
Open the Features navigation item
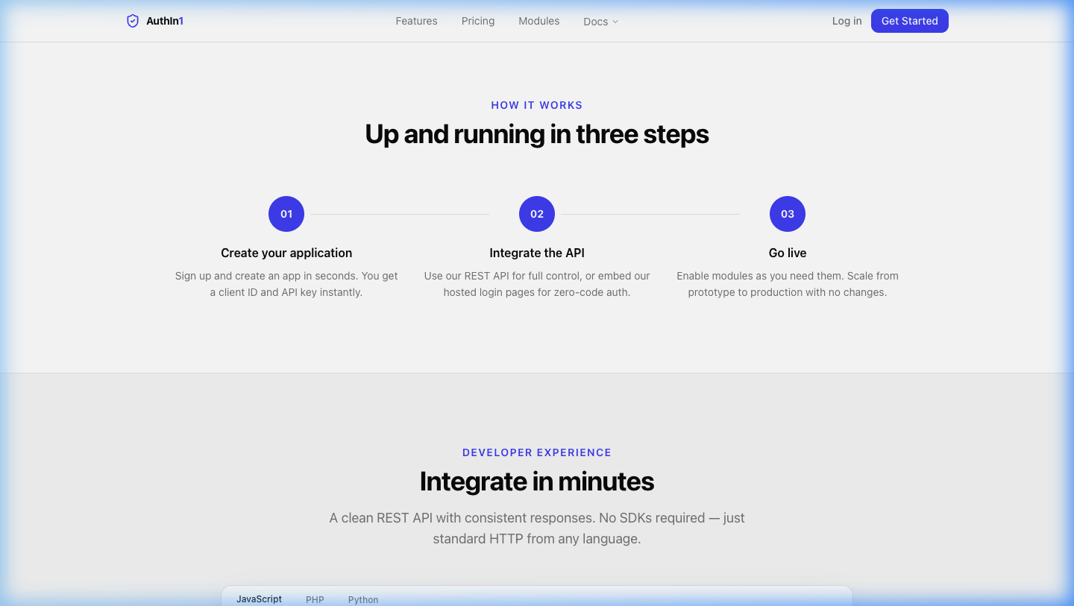click(416, 21)
